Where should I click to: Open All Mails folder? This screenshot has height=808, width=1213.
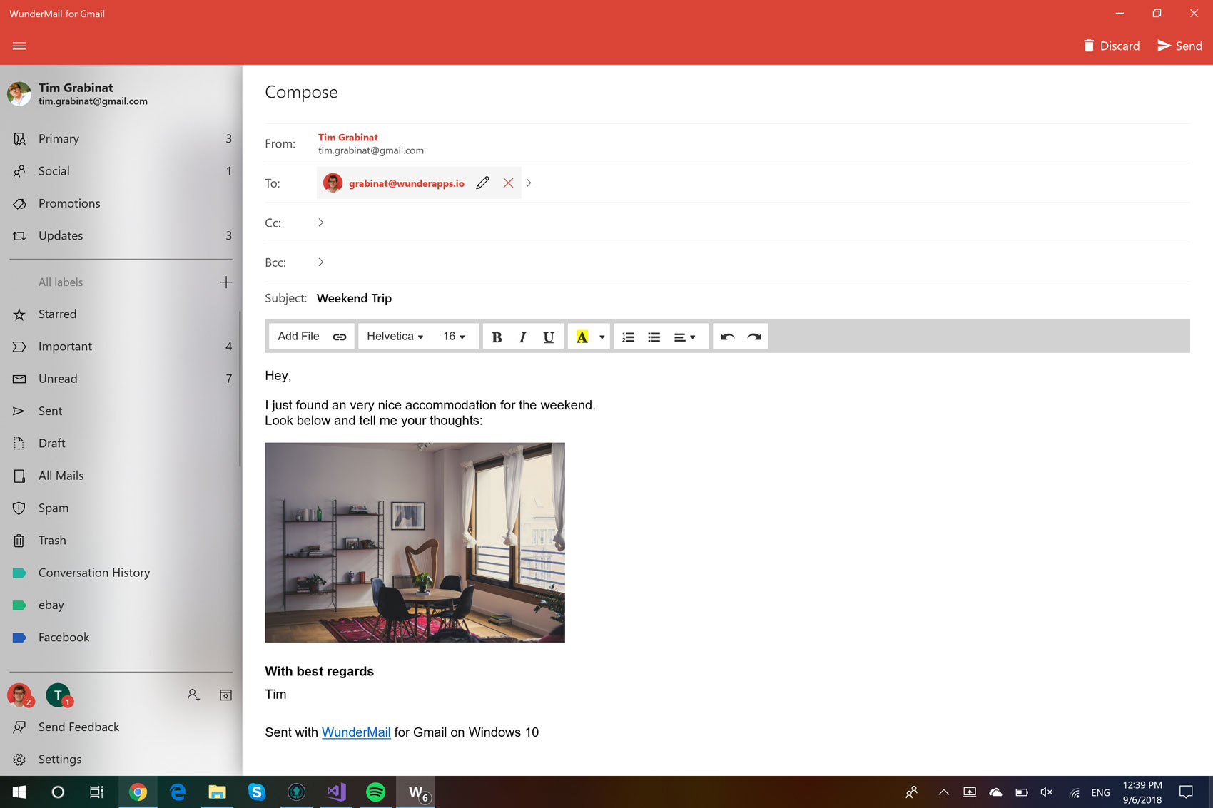[121, 476]
